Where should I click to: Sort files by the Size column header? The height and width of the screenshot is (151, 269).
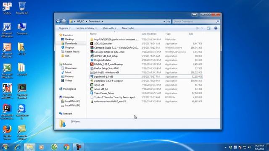pos(191,34)
